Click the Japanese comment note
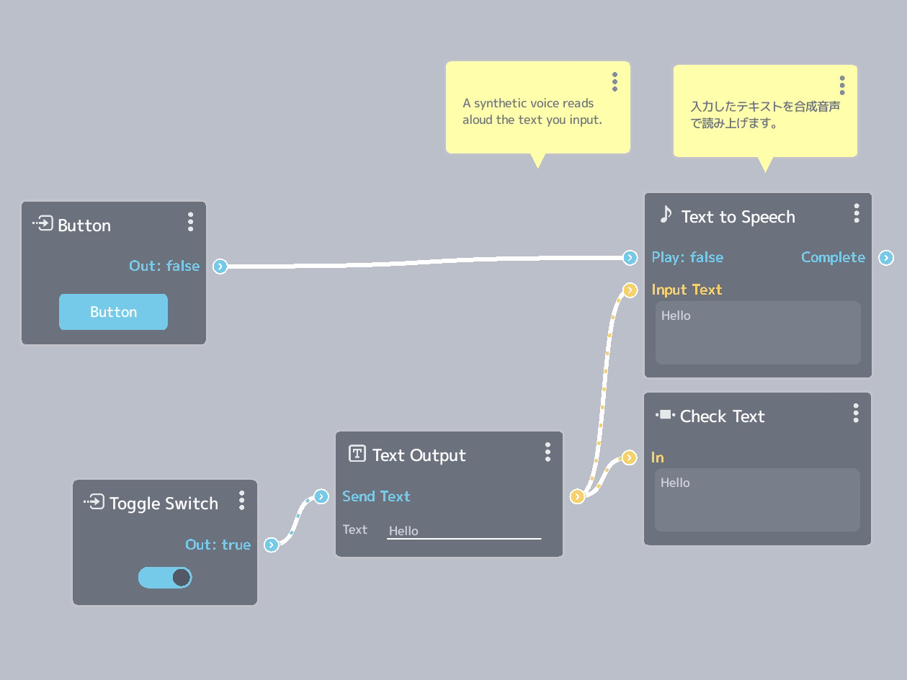The image size is (907, 680). coord(765,112)
